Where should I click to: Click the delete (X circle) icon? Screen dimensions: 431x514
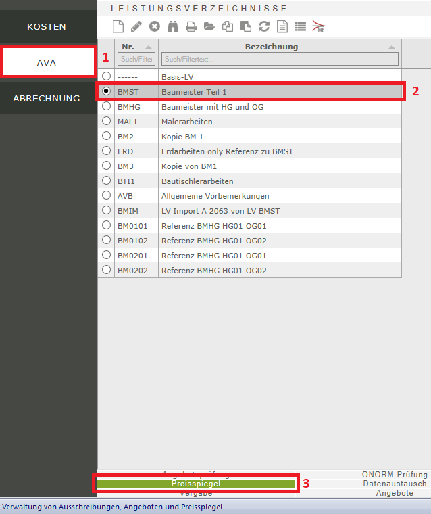[155, 27]
